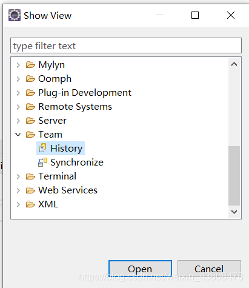Expand the Oomph category
This screenshot has width=249, height=288.
click(18, 79)
